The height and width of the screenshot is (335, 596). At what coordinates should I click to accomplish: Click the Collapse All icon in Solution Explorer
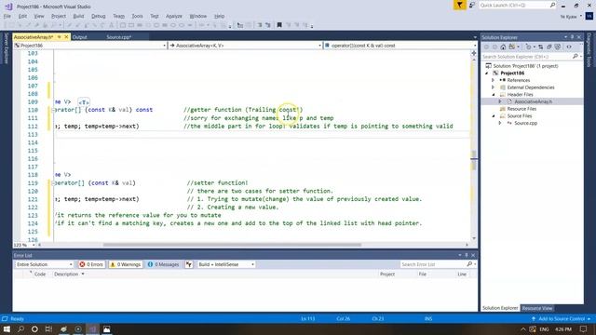pyautogui.click(x=549, y=47)
